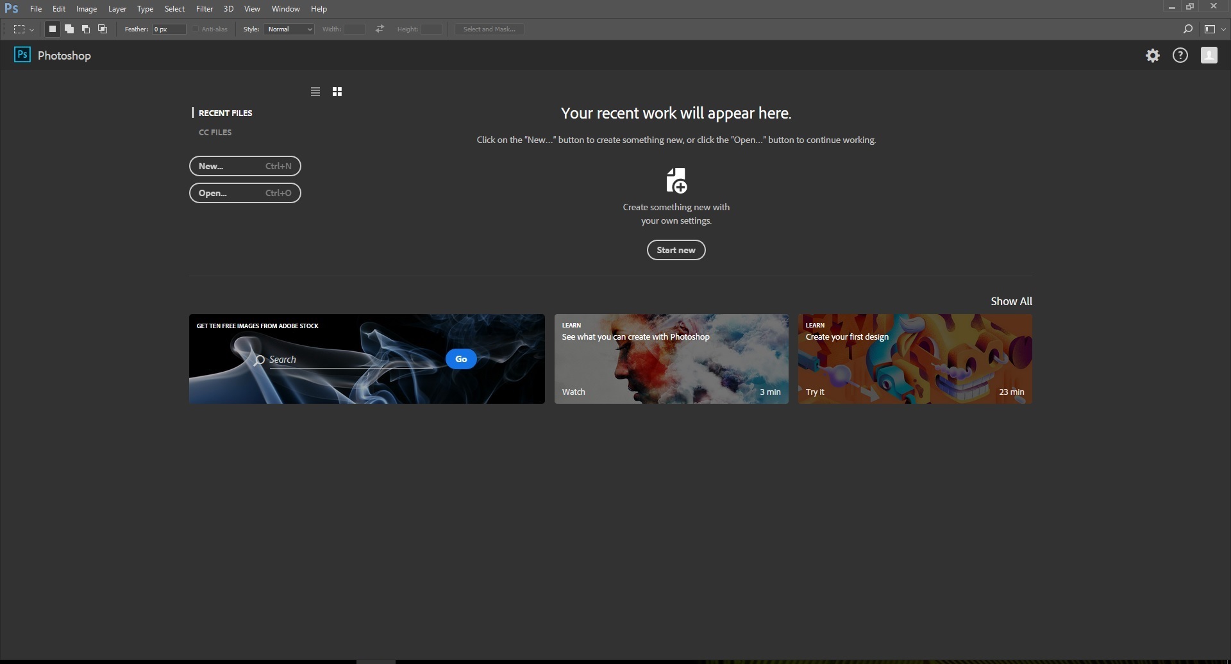Click the Watch link on Learn card
The image size is (1231, 664).
pos(574,392)
